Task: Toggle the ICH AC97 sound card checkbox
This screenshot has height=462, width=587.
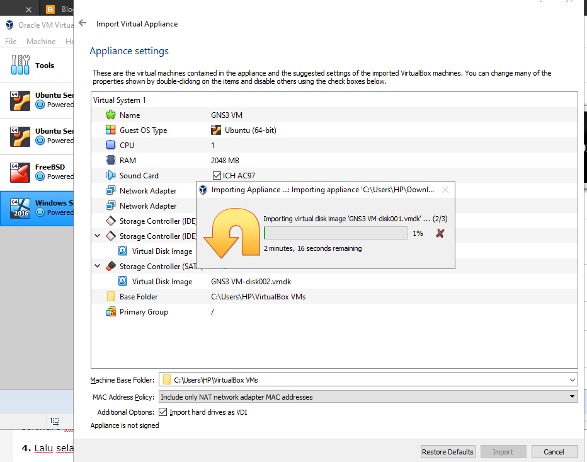Action: click(217, 175)
